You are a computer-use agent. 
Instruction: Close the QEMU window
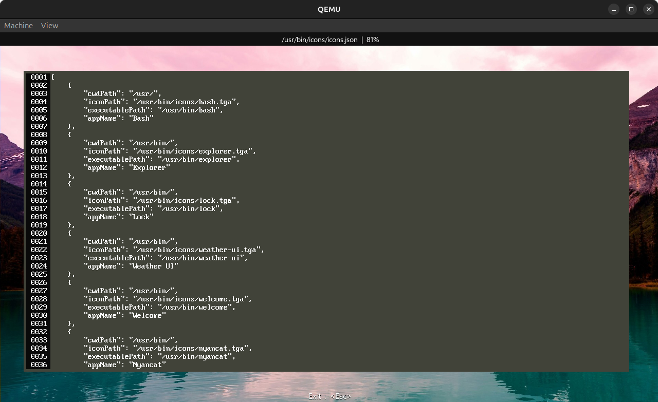(x=649, y=9)
